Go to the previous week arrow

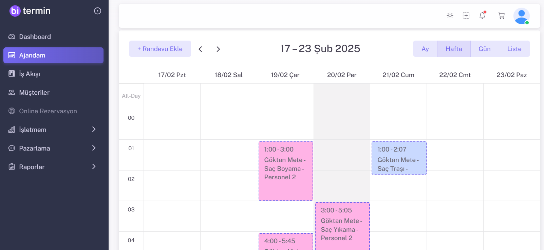click(x=201, y=49)
